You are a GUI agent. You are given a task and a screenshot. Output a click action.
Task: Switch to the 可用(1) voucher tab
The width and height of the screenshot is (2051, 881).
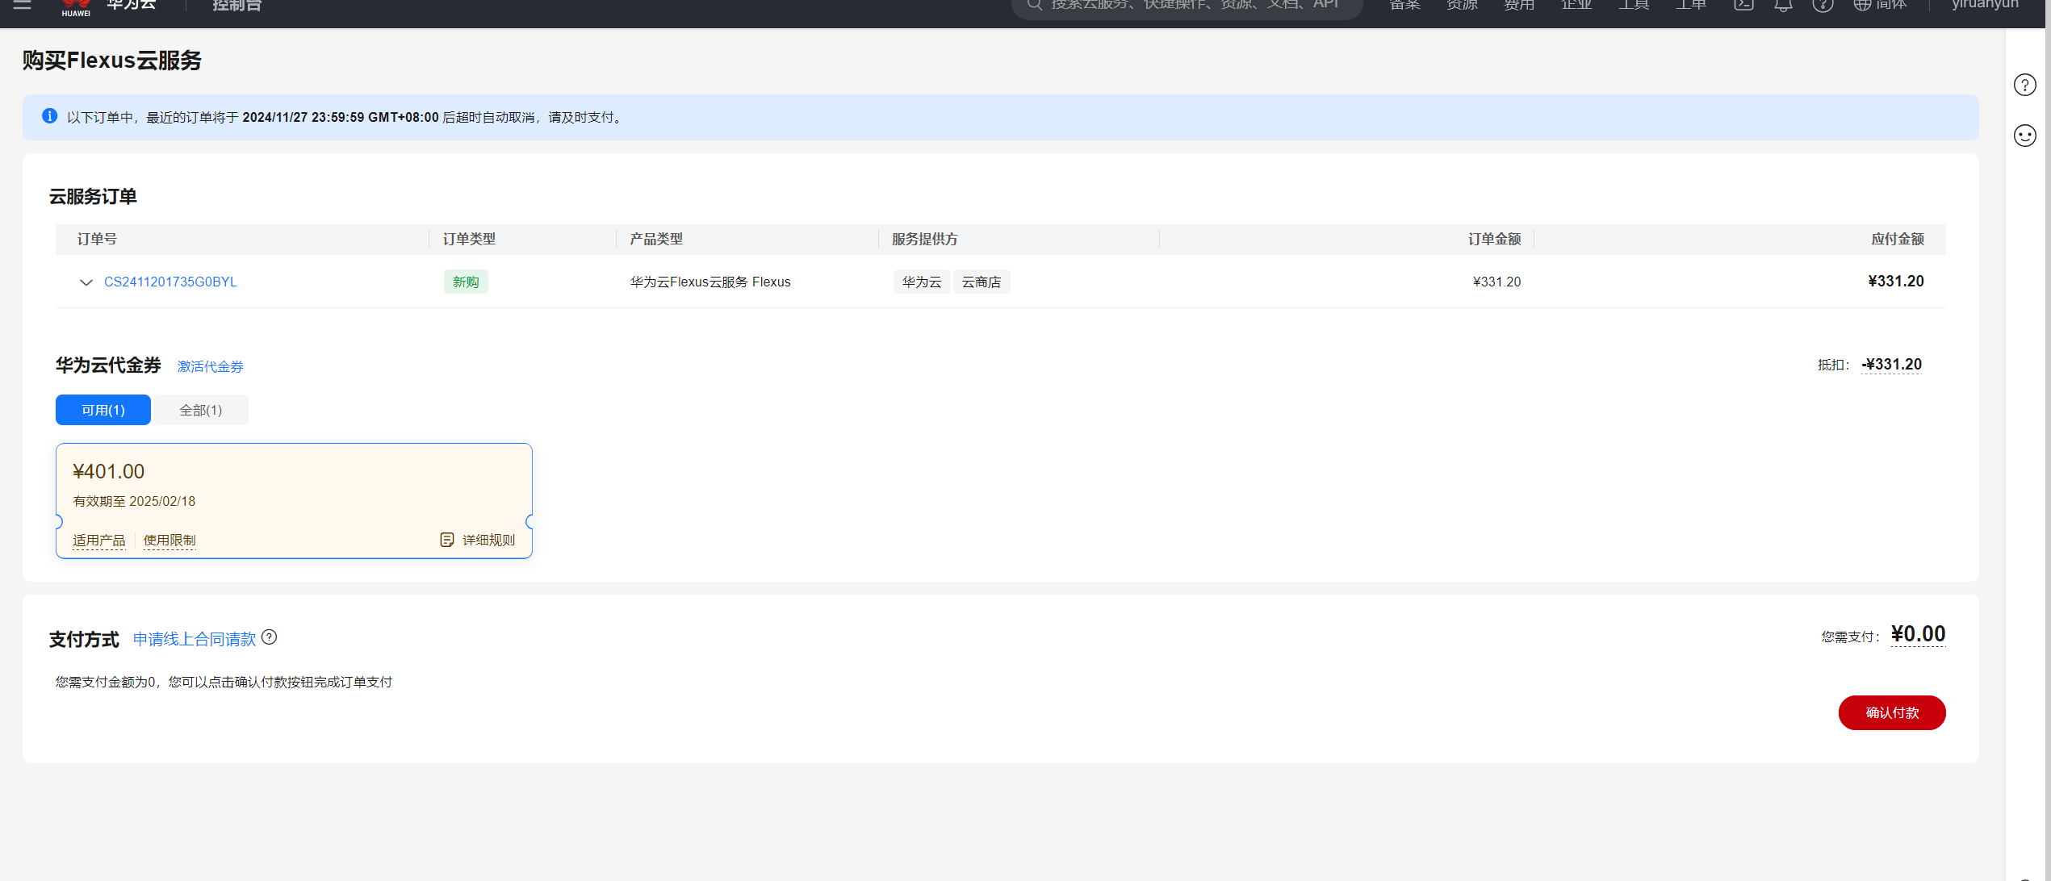103,410
